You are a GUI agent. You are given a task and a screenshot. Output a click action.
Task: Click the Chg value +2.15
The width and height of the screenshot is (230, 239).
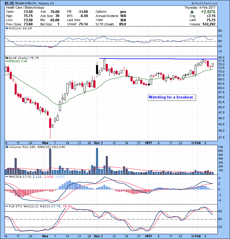[211, 16]
